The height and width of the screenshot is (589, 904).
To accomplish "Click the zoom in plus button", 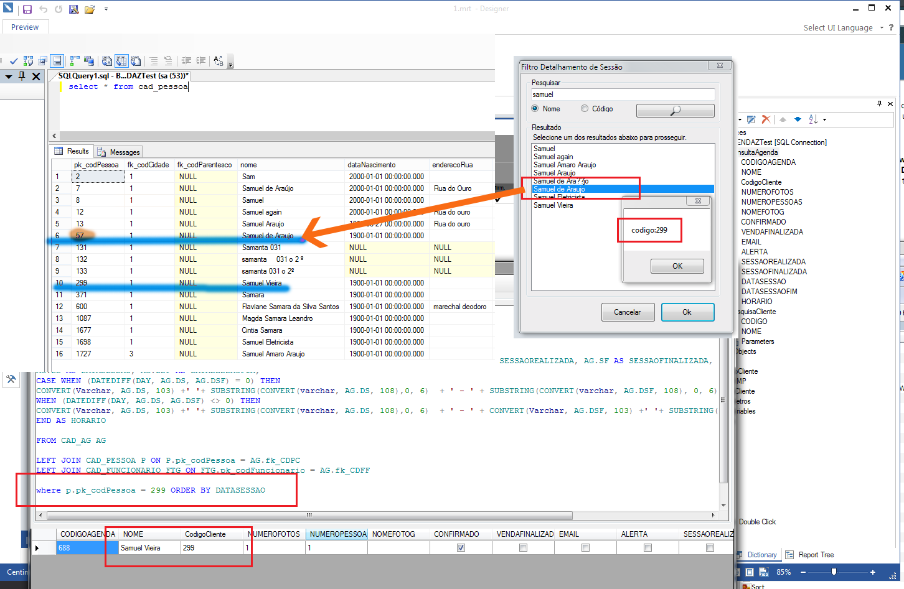I will [x=873, y=572].
